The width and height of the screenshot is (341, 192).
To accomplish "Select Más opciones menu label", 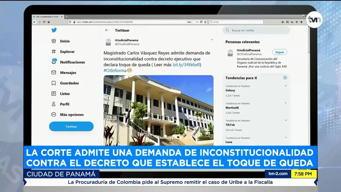I will pos(72,114).
